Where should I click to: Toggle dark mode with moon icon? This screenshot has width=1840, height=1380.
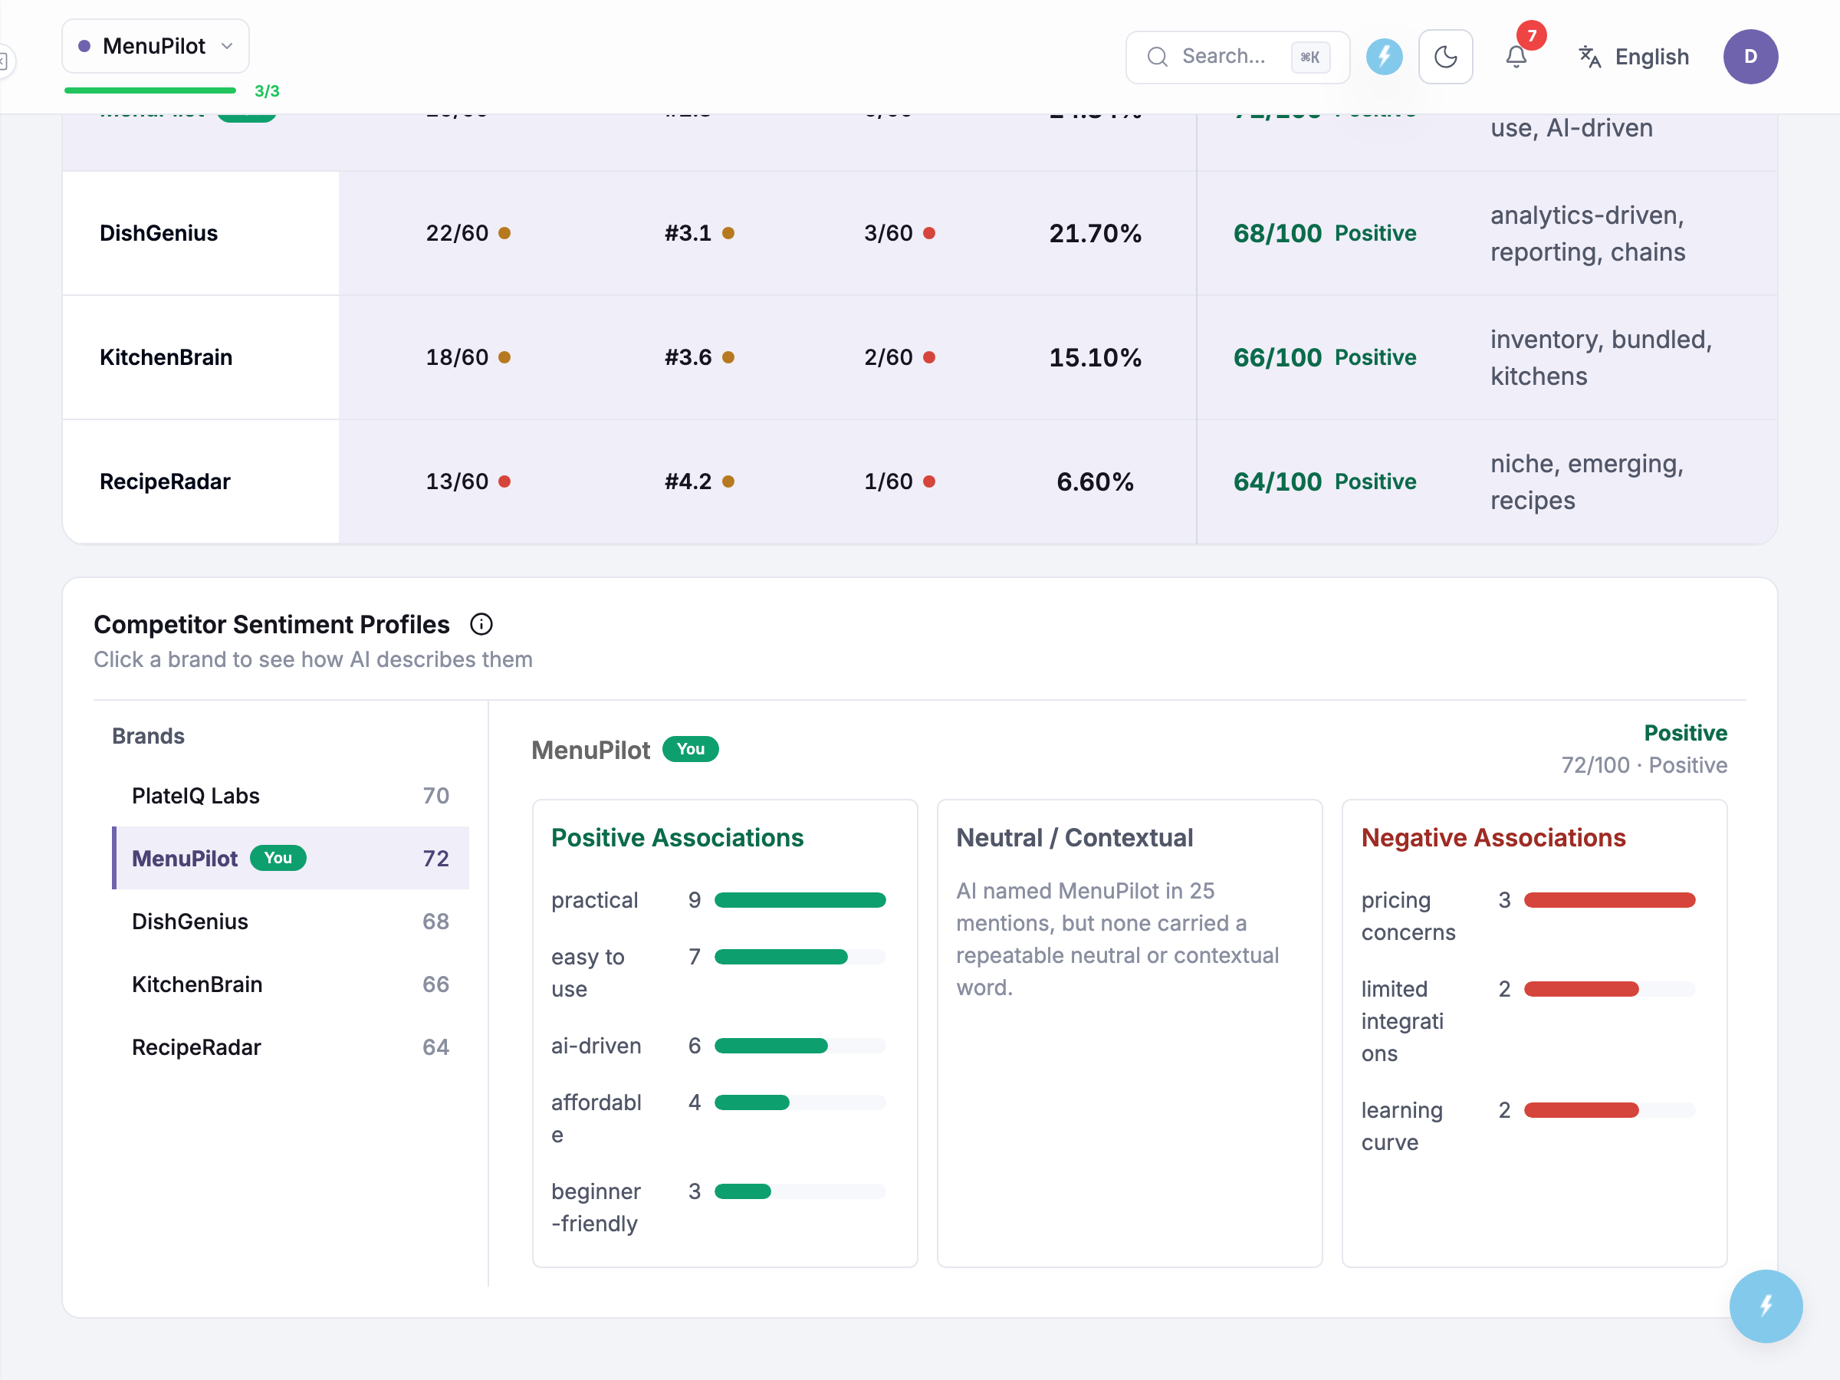pos(1445,57)
